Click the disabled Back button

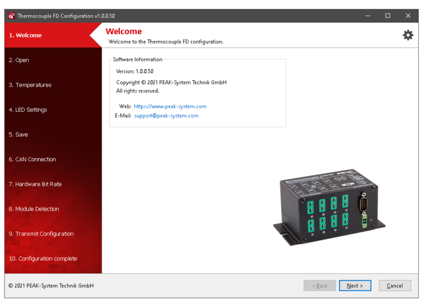click(x=319, y=286)
